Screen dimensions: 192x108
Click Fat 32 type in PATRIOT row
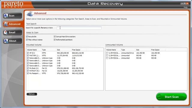[x=44, y=71]
